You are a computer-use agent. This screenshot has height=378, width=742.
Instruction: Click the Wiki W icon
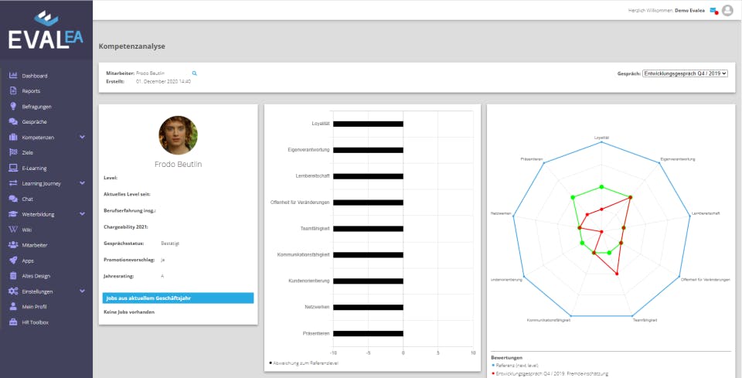pos(13,230)
